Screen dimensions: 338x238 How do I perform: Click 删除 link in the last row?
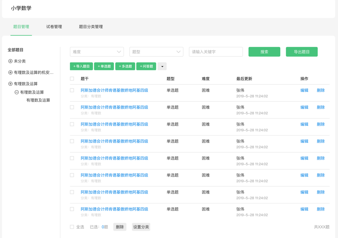click(x=321, y=209)
